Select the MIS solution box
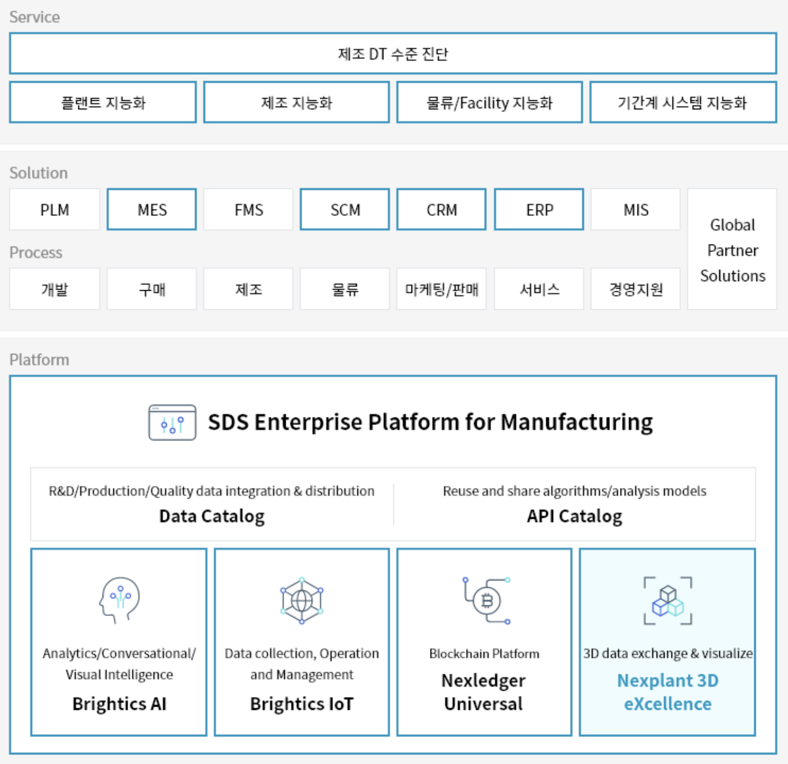 636,210
